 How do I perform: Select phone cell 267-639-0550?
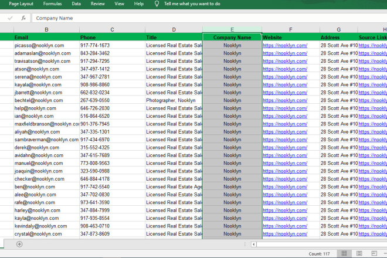[x=113, y=100]
